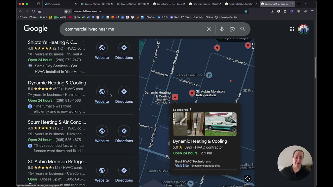Open more options for Shipton's listing
The width and height of the screenshot is (333, 187).
(x=84, y=43)
